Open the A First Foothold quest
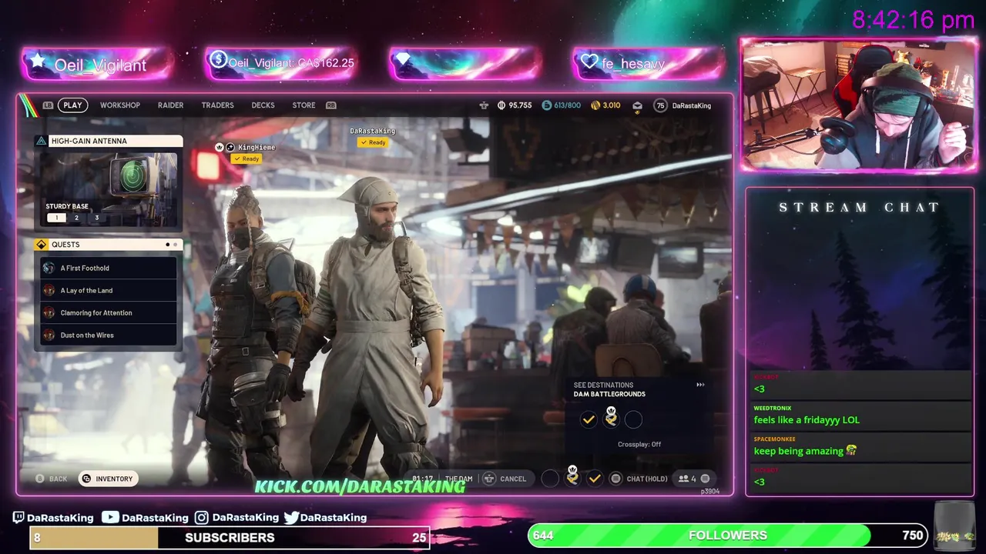 (x=109, y=268)
